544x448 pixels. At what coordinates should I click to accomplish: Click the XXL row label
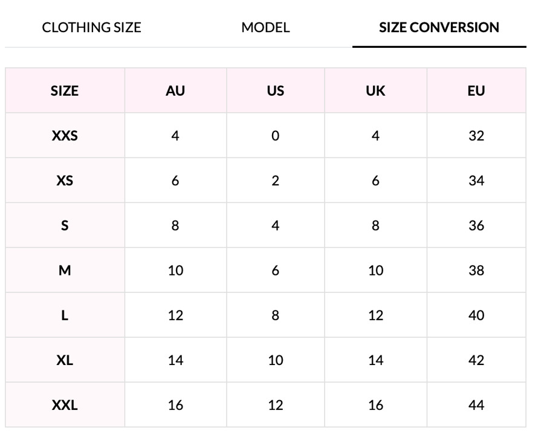(65, 404)
